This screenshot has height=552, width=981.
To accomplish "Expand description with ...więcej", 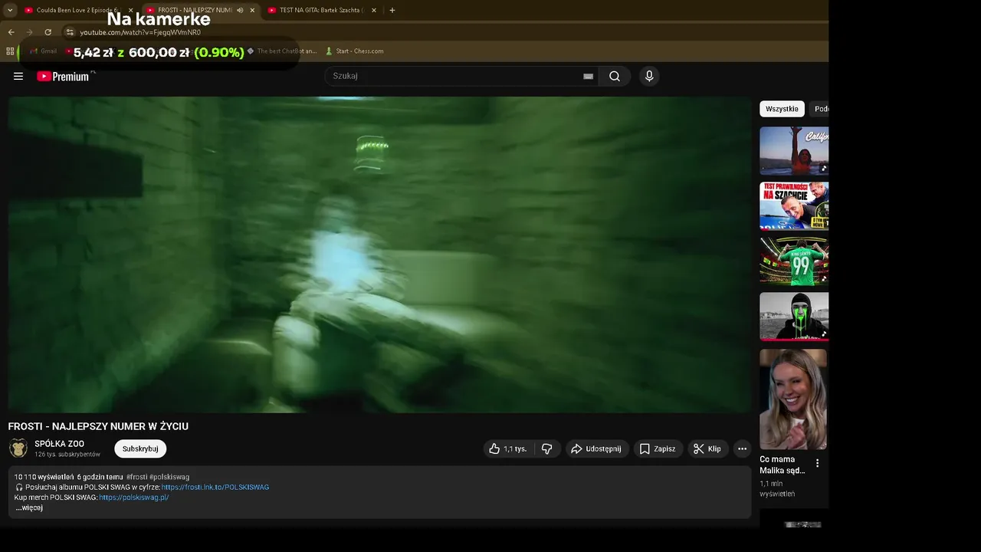I will (x=29, y=508).
